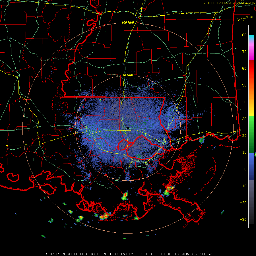Click the 30 value on the dBZ scale
Image resolution: width=256 pixels, height=256 pixels.
(244, 119)
